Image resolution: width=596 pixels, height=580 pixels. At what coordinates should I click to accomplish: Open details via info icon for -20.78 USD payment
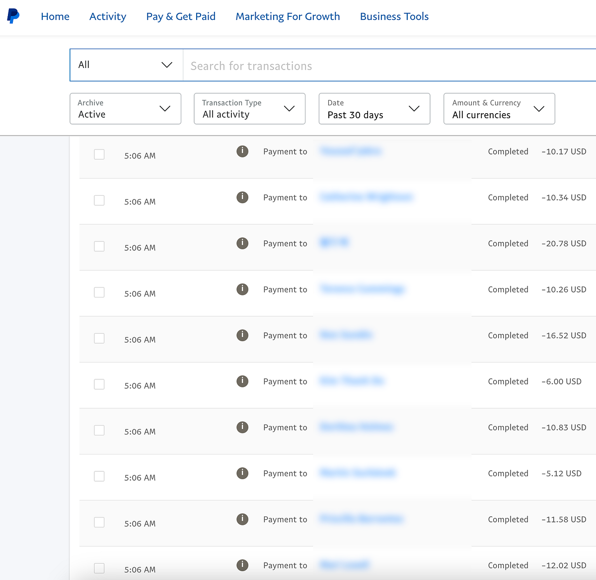point(242,243)
